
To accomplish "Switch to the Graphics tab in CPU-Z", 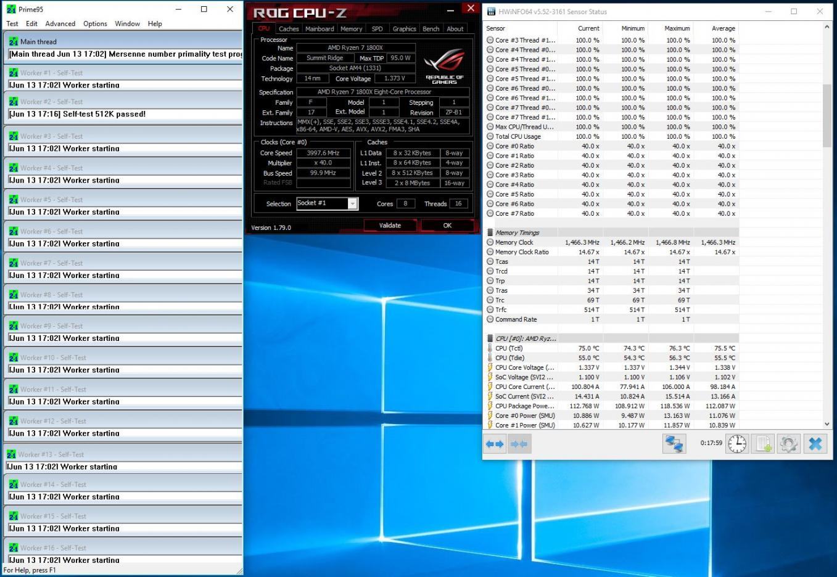I will coord(404,29).
